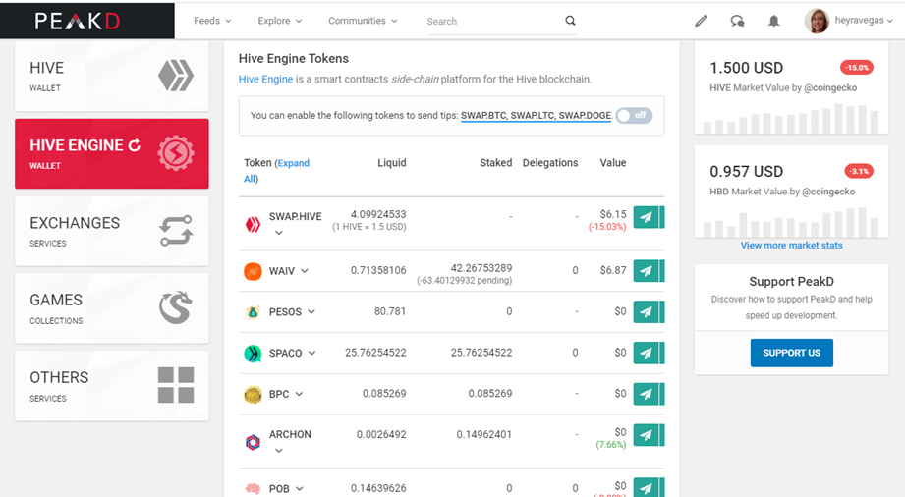
Task: Click the -3.1% HBD change badge
Action: 859,171
